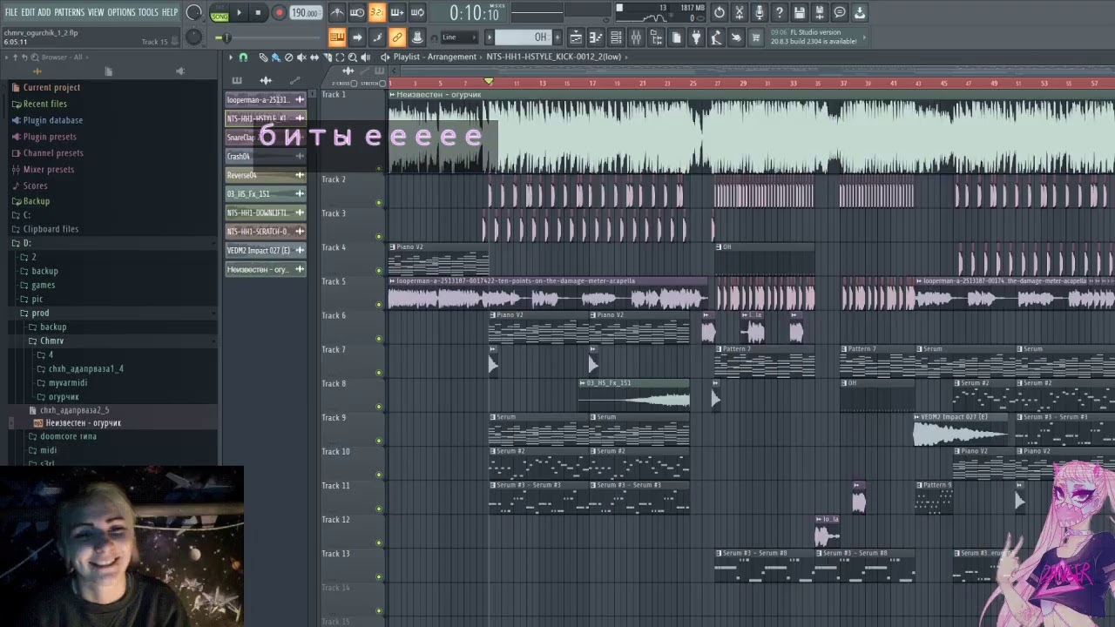This screenshot has width=1115, height=627.
Task: Open the PATTERNS menu
Action: (69, 12)
